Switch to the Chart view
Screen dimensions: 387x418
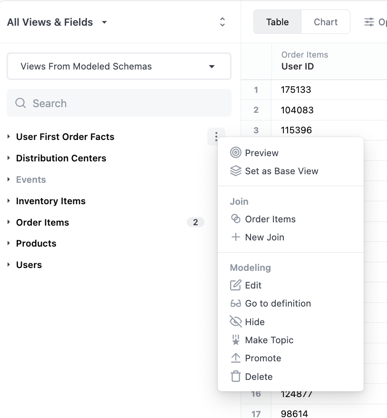(326, 22)
